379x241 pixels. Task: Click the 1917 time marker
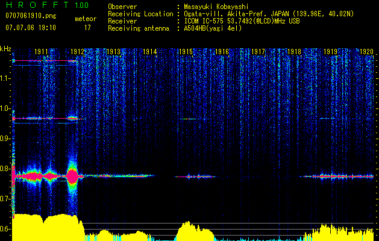(258, 51)
